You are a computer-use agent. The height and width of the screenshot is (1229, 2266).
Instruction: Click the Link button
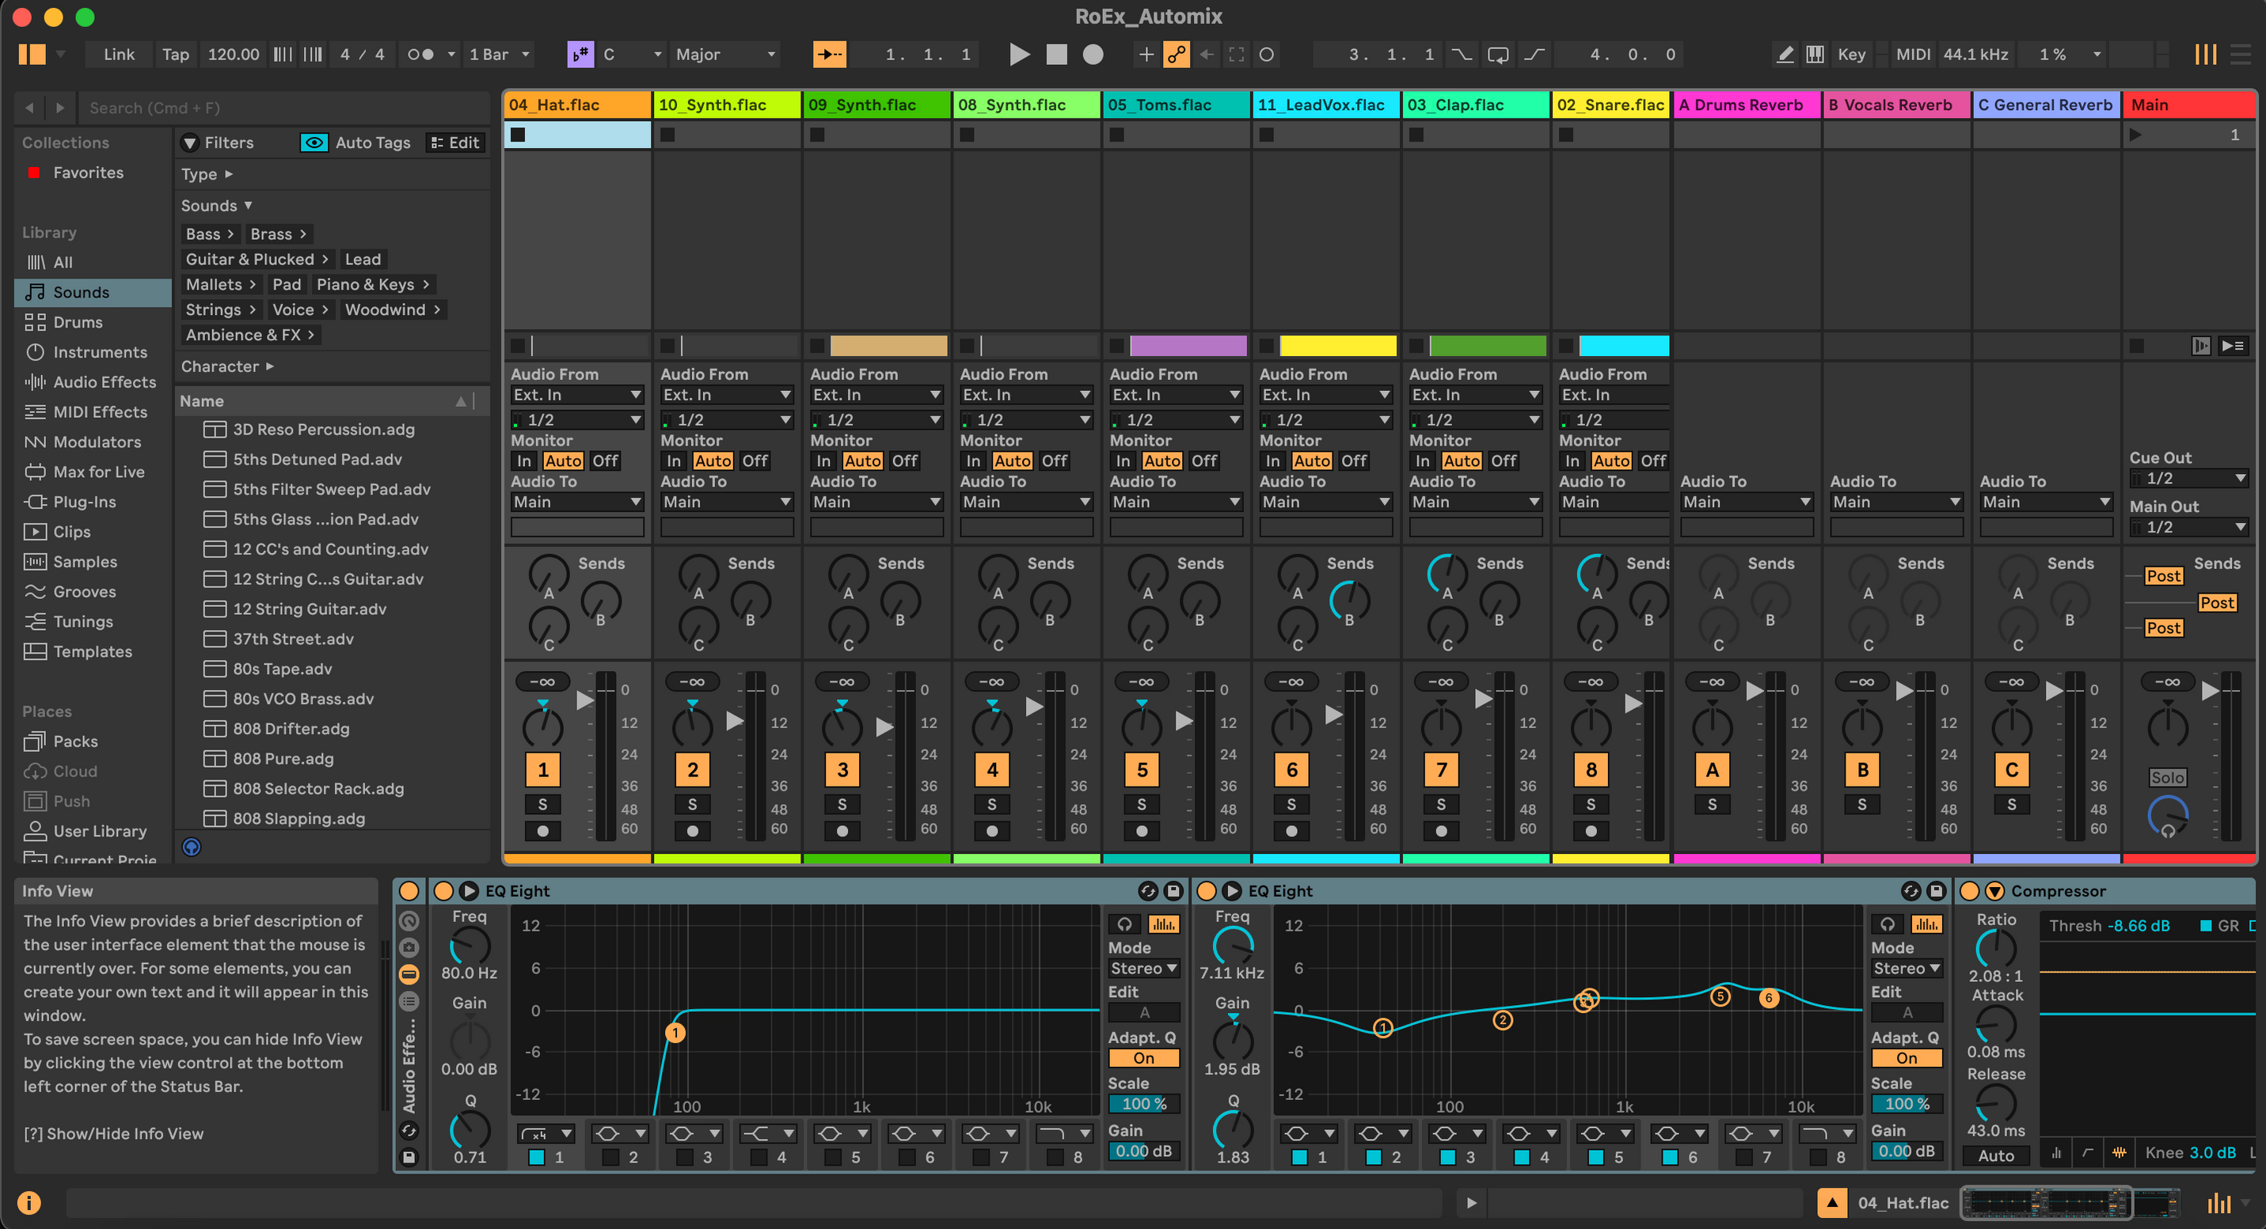point(119,55)
